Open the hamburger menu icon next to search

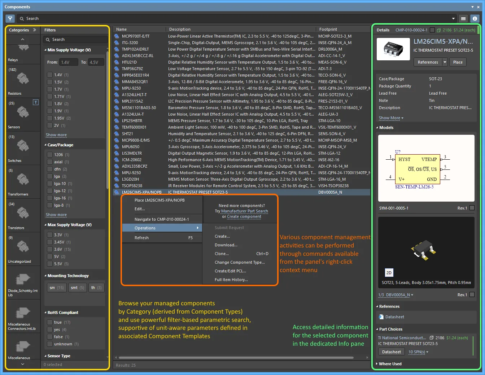[x=463, y=18]
